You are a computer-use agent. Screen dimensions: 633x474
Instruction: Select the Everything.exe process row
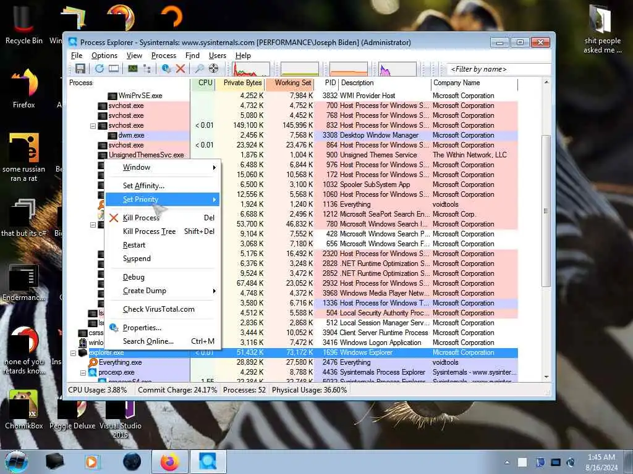tap(292, 363)
